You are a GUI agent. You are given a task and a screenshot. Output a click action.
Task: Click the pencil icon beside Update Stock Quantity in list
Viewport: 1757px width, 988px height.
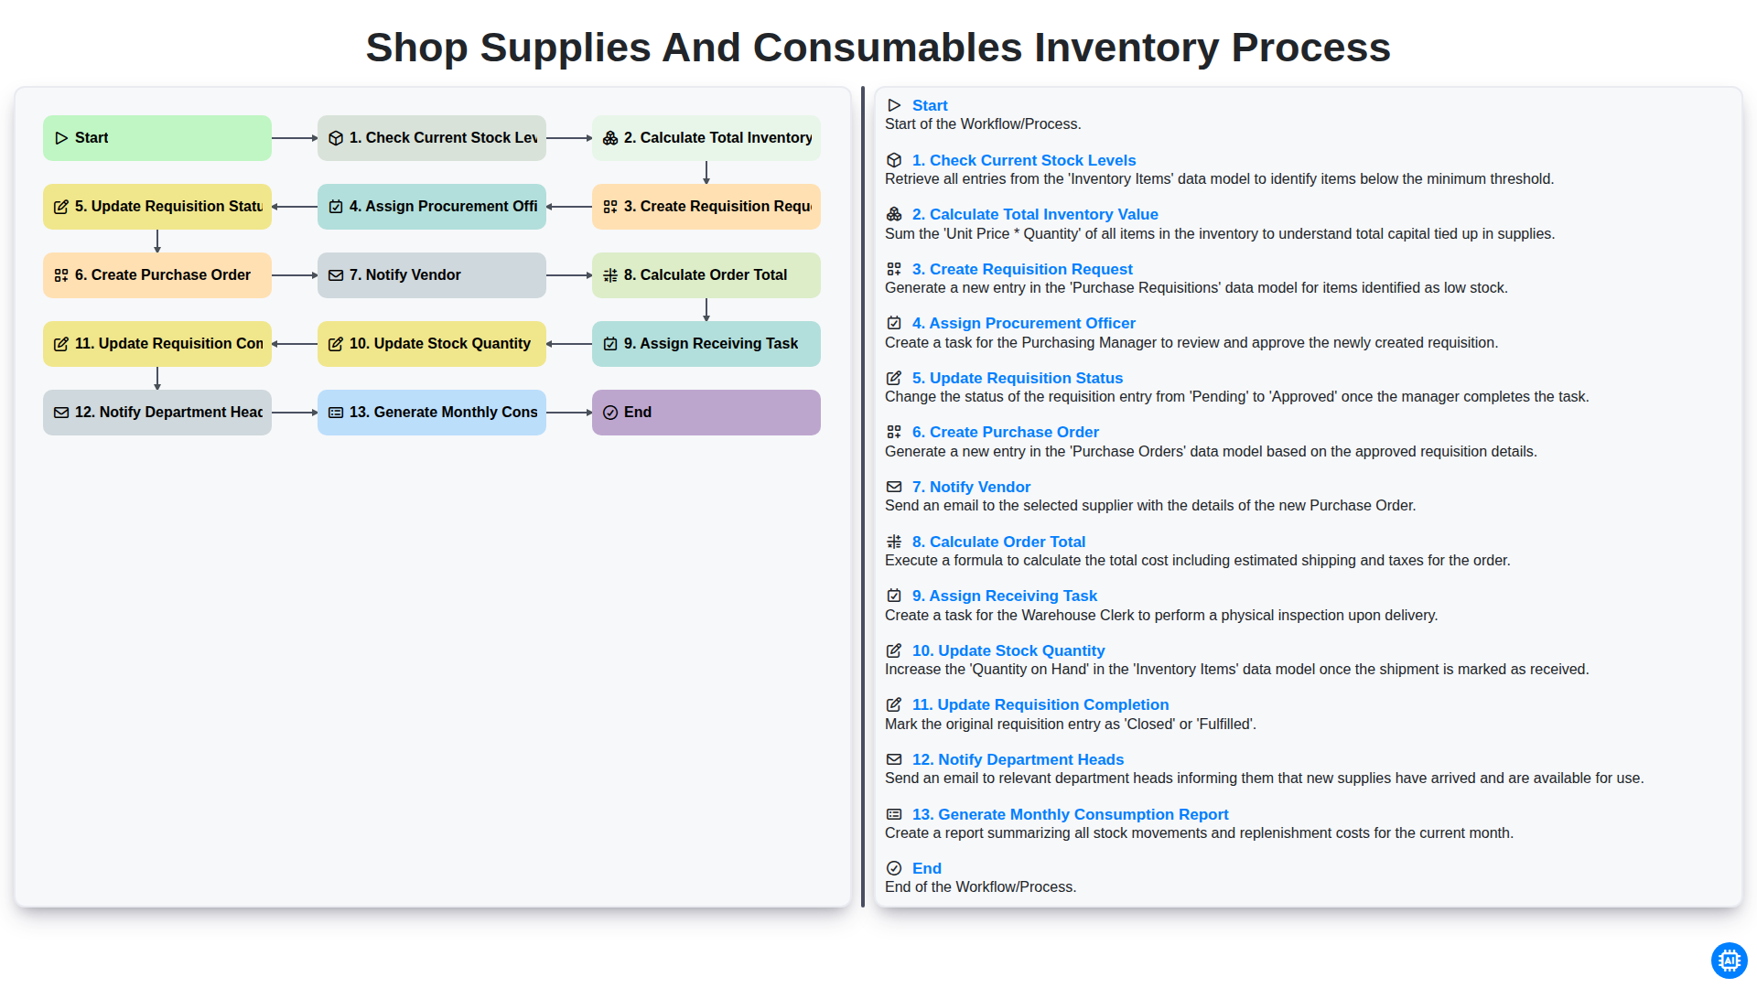tap(894, 650)
